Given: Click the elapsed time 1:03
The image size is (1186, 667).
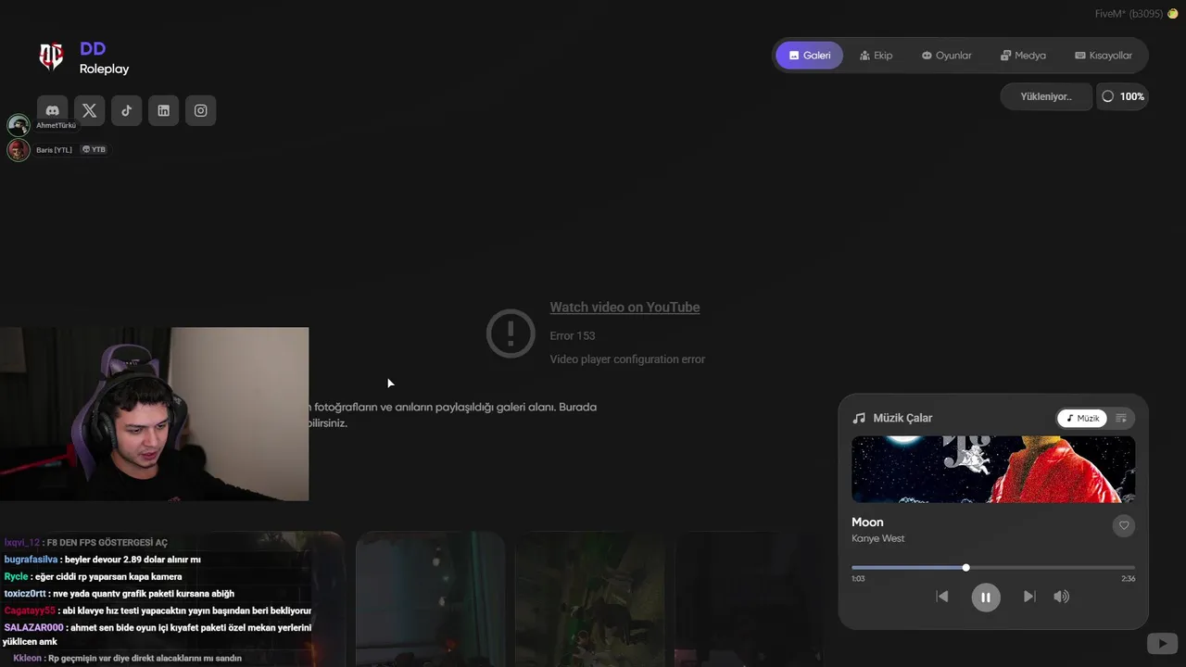Looking at the screenshot, I should 858,579.
